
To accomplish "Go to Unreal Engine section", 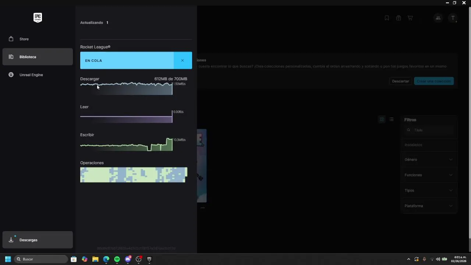I will point(38,75).
